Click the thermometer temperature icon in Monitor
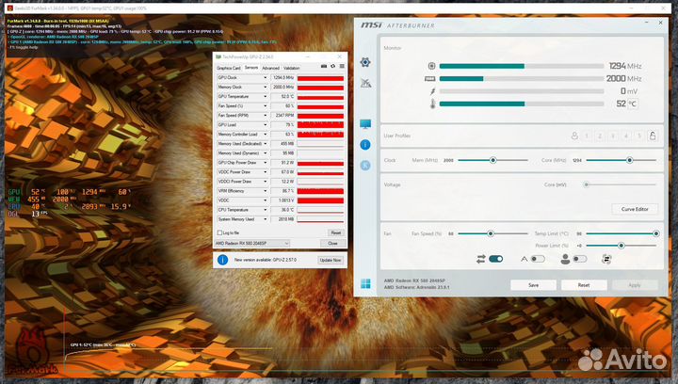Image resolution: width=678 pixels, height=384 pixels. [433, 104]
